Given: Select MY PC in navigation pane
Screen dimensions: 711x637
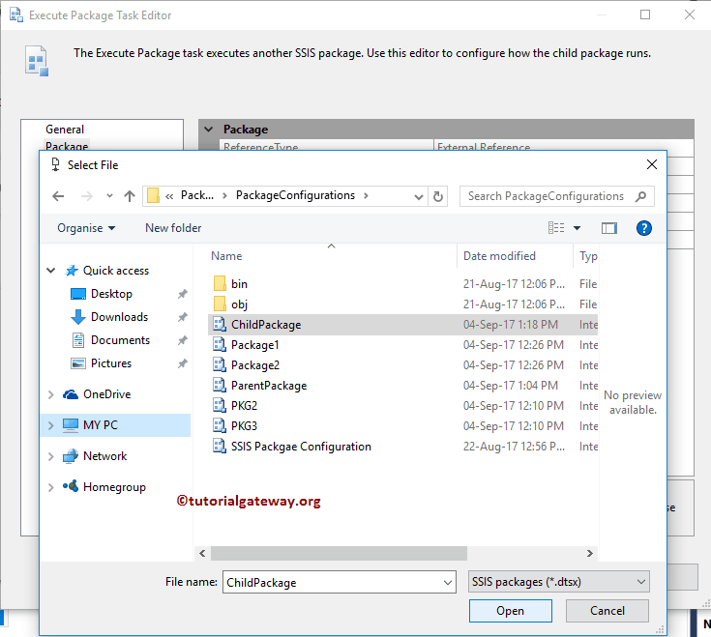Looking at the screenshot, I should click(101, 425).
